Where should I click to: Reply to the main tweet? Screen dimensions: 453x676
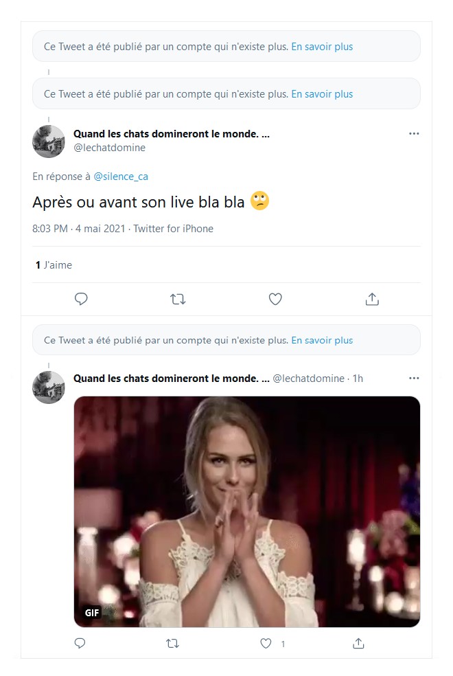pos(81,299)
